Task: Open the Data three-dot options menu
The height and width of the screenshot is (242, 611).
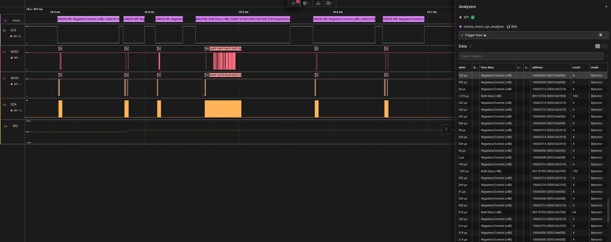Action: pos(607,56)
